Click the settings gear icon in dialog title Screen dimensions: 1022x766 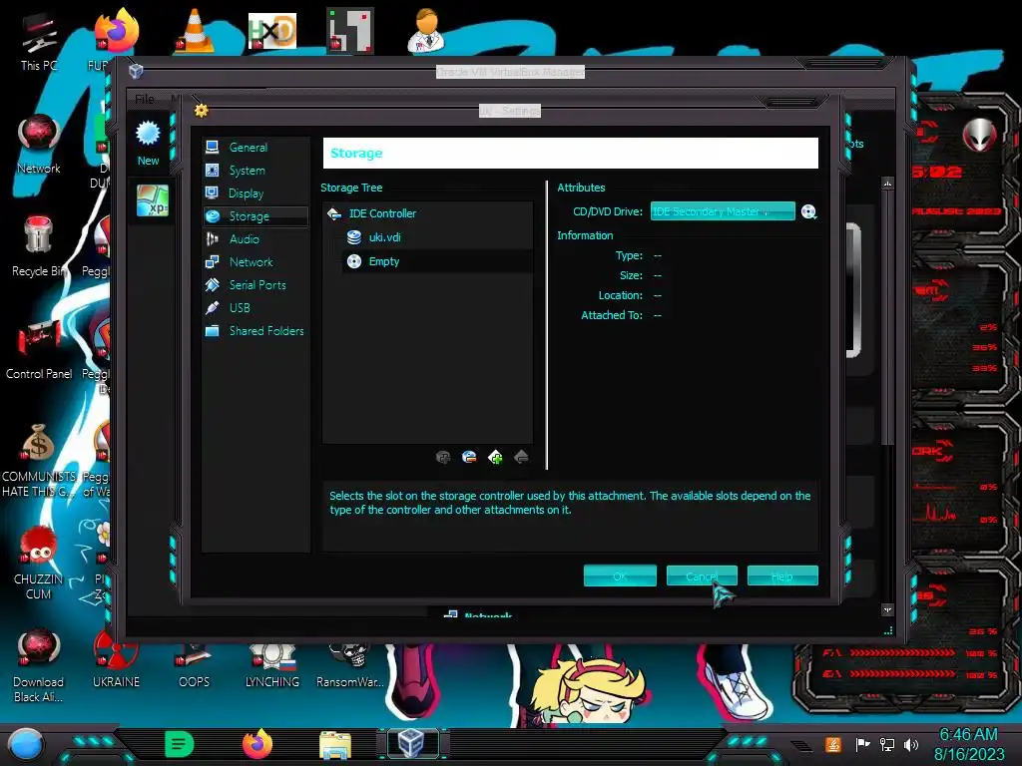click(202, 110)
